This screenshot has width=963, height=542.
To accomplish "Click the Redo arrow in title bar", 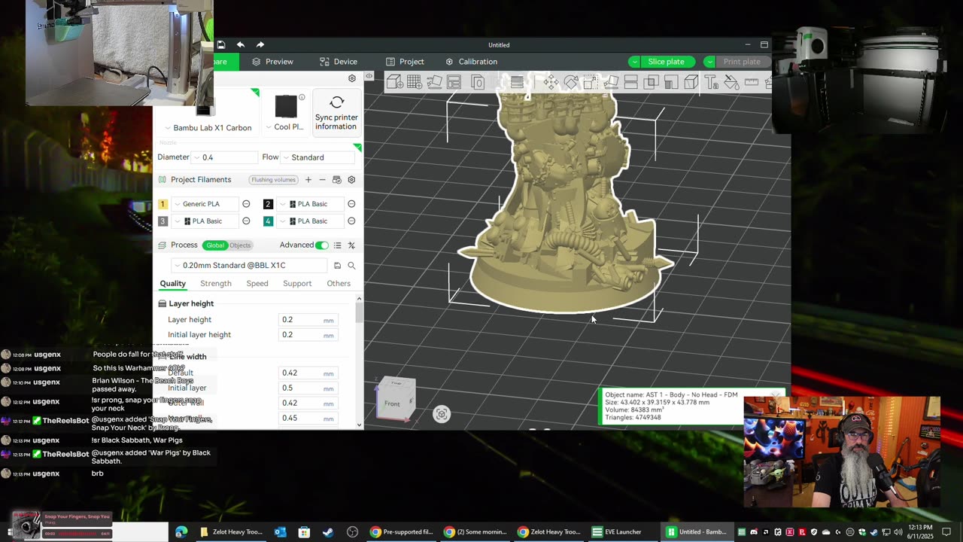I will point(260,44).
